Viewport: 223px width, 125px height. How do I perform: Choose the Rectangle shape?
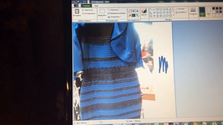[x=161, y=9]
